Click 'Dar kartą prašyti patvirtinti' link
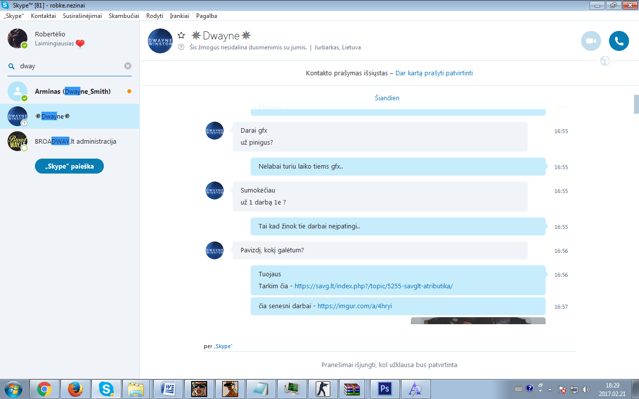Screen dimensions: 639x399 (434, 73)
